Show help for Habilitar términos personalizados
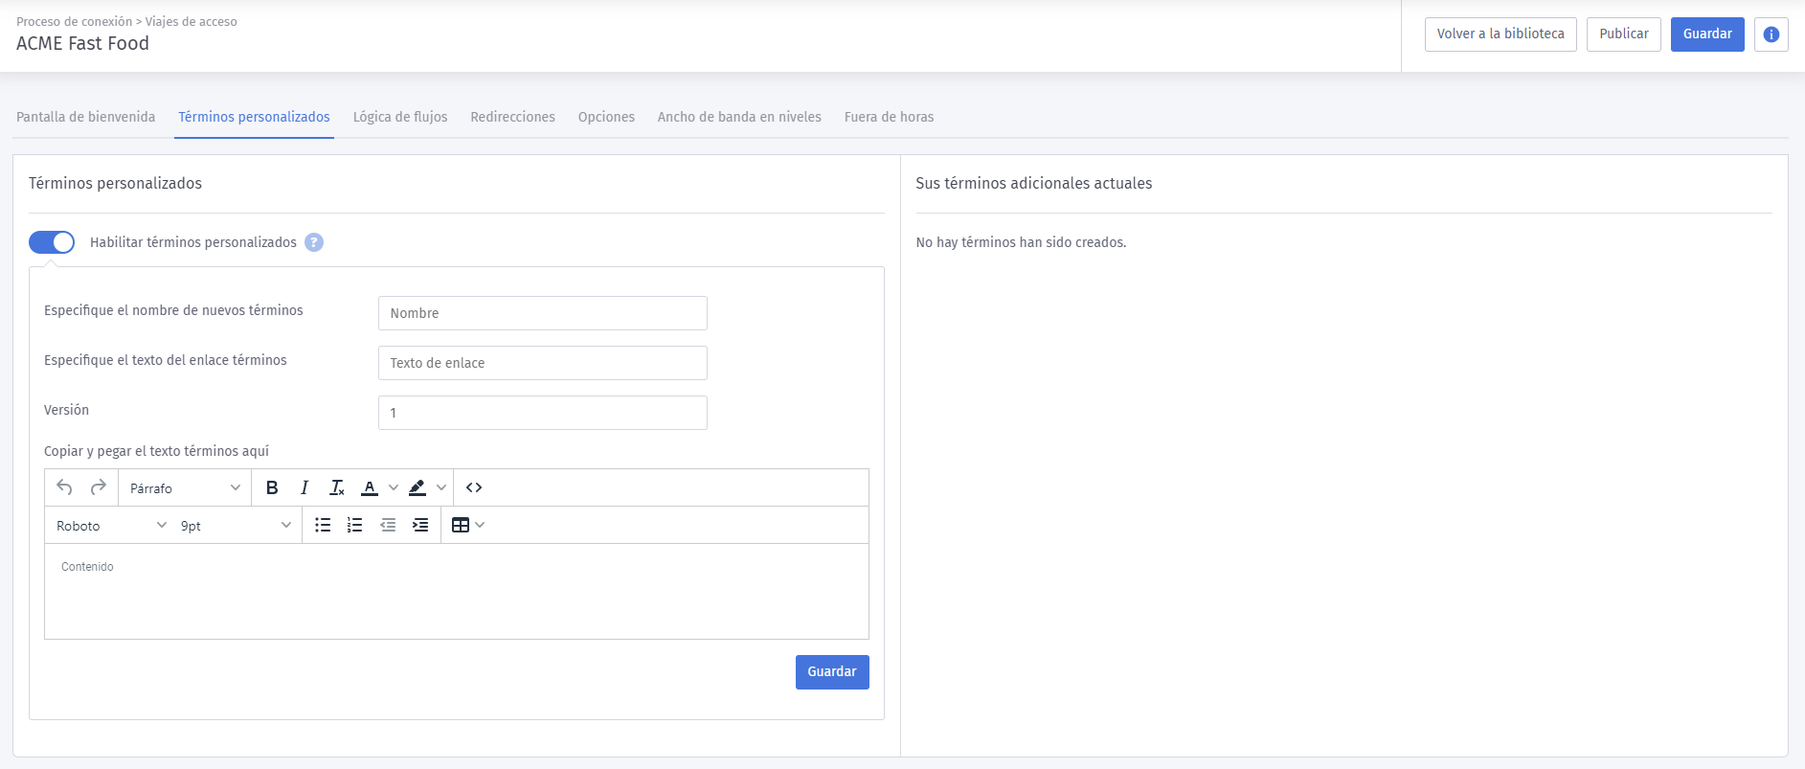 coord(314,242)
